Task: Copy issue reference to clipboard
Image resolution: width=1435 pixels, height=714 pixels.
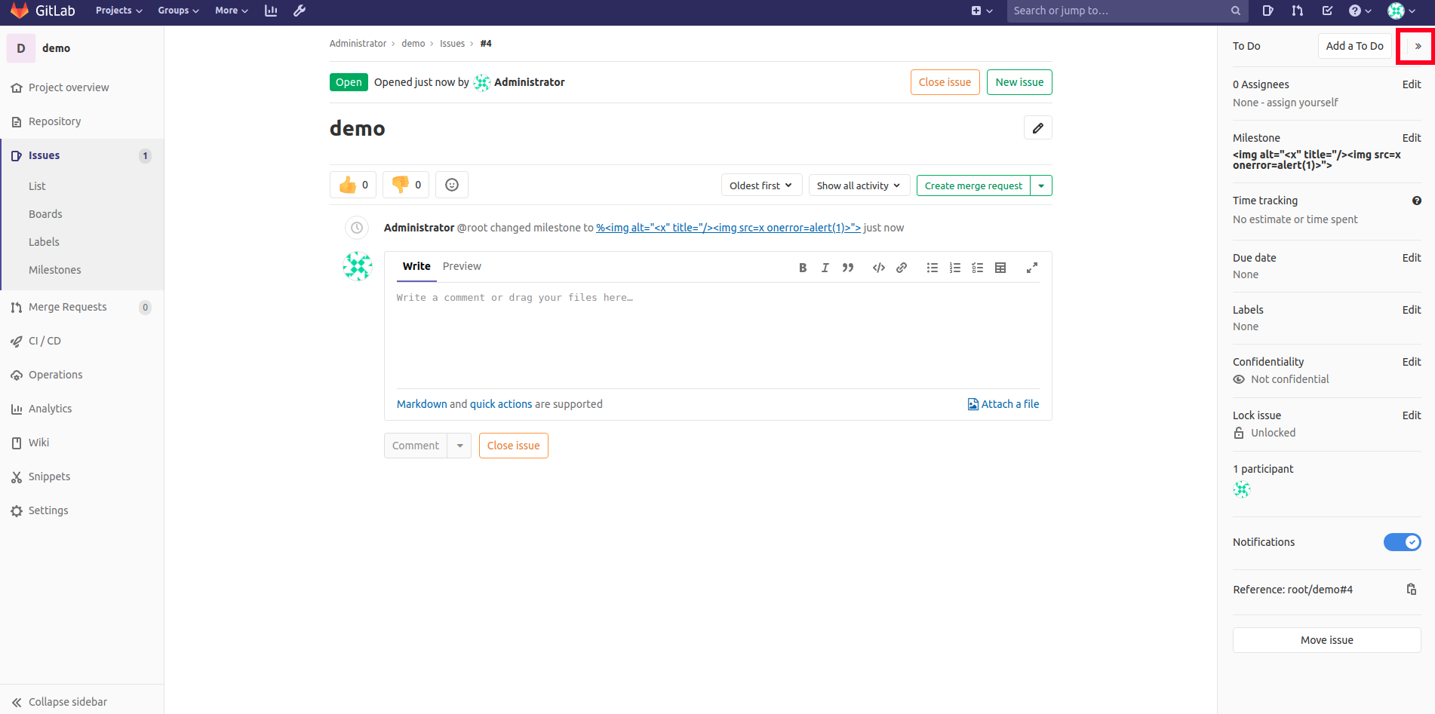Action: [x=1411, y=590]
